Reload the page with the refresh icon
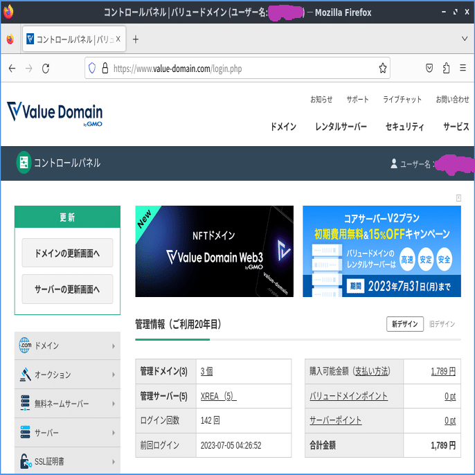This screenshot has height=475, width=475. 46,69
